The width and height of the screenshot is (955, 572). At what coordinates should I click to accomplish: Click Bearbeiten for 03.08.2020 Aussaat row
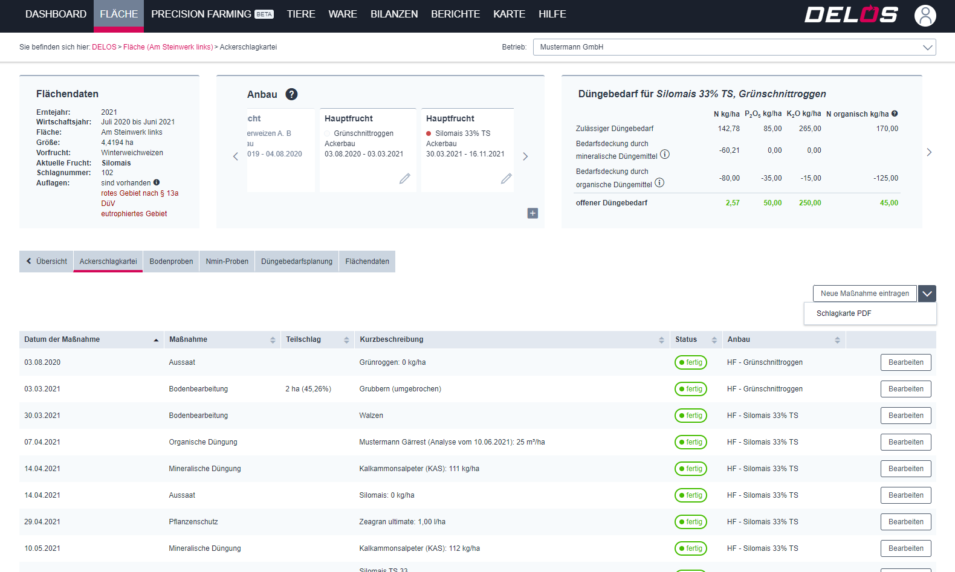pyautogui.click(x=906, y=362)
